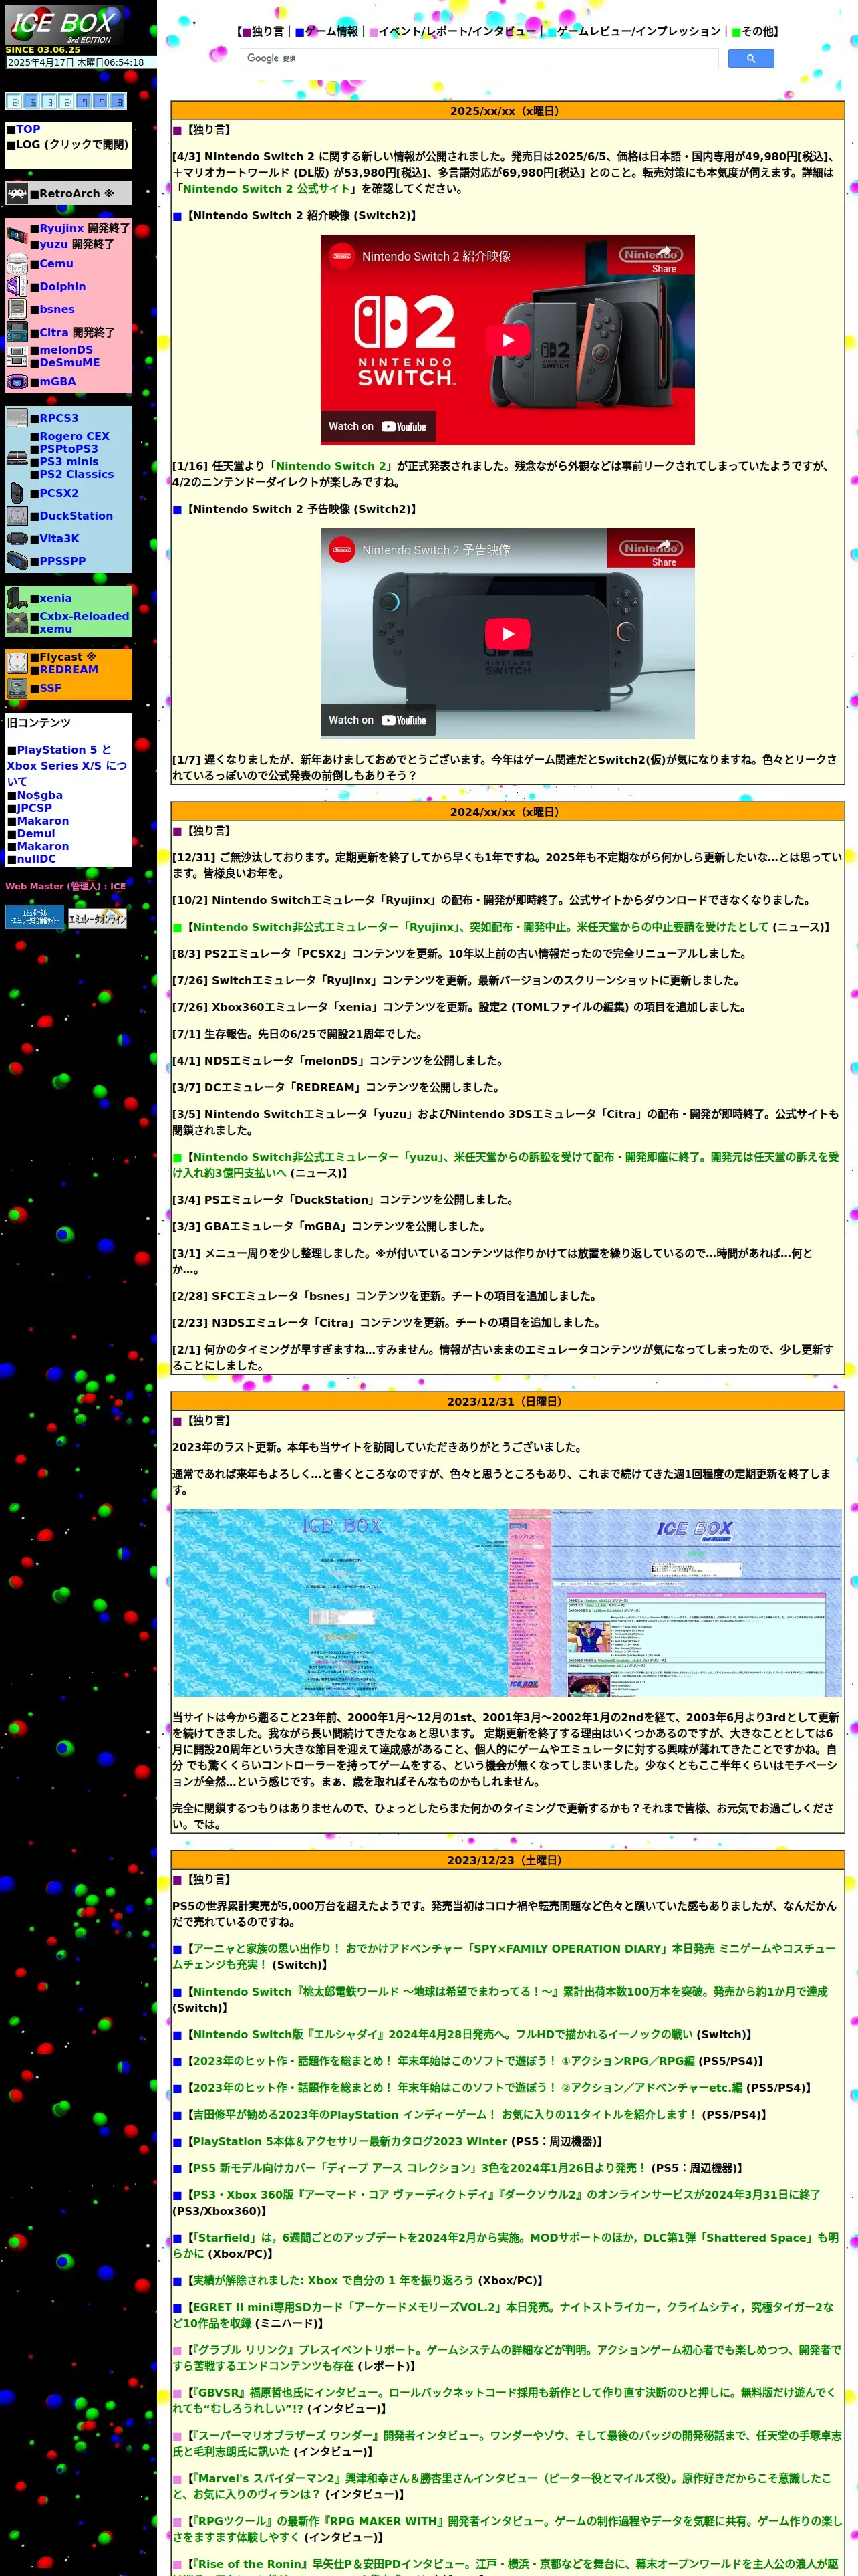Image resolution: width=858 pixels, height=2576 pixels.
Task: Click the Share icon on the 予告映像 video
Action: 664,551
